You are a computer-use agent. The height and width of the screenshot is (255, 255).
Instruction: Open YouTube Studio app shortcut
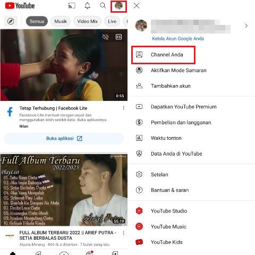coord(161,211)
